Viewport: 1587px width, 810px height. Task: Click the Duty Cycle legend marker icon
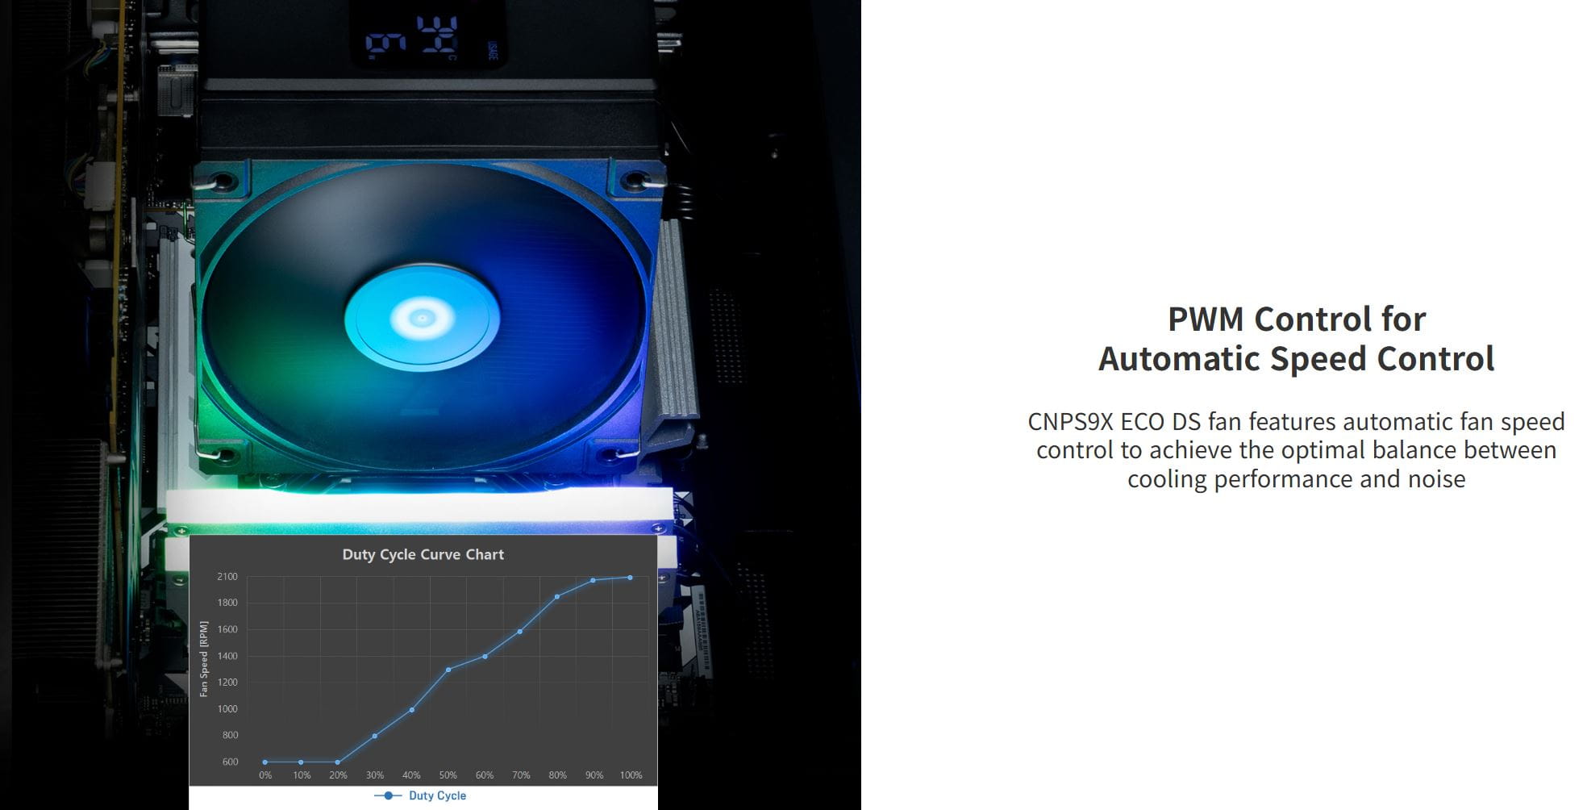point(388,795)
